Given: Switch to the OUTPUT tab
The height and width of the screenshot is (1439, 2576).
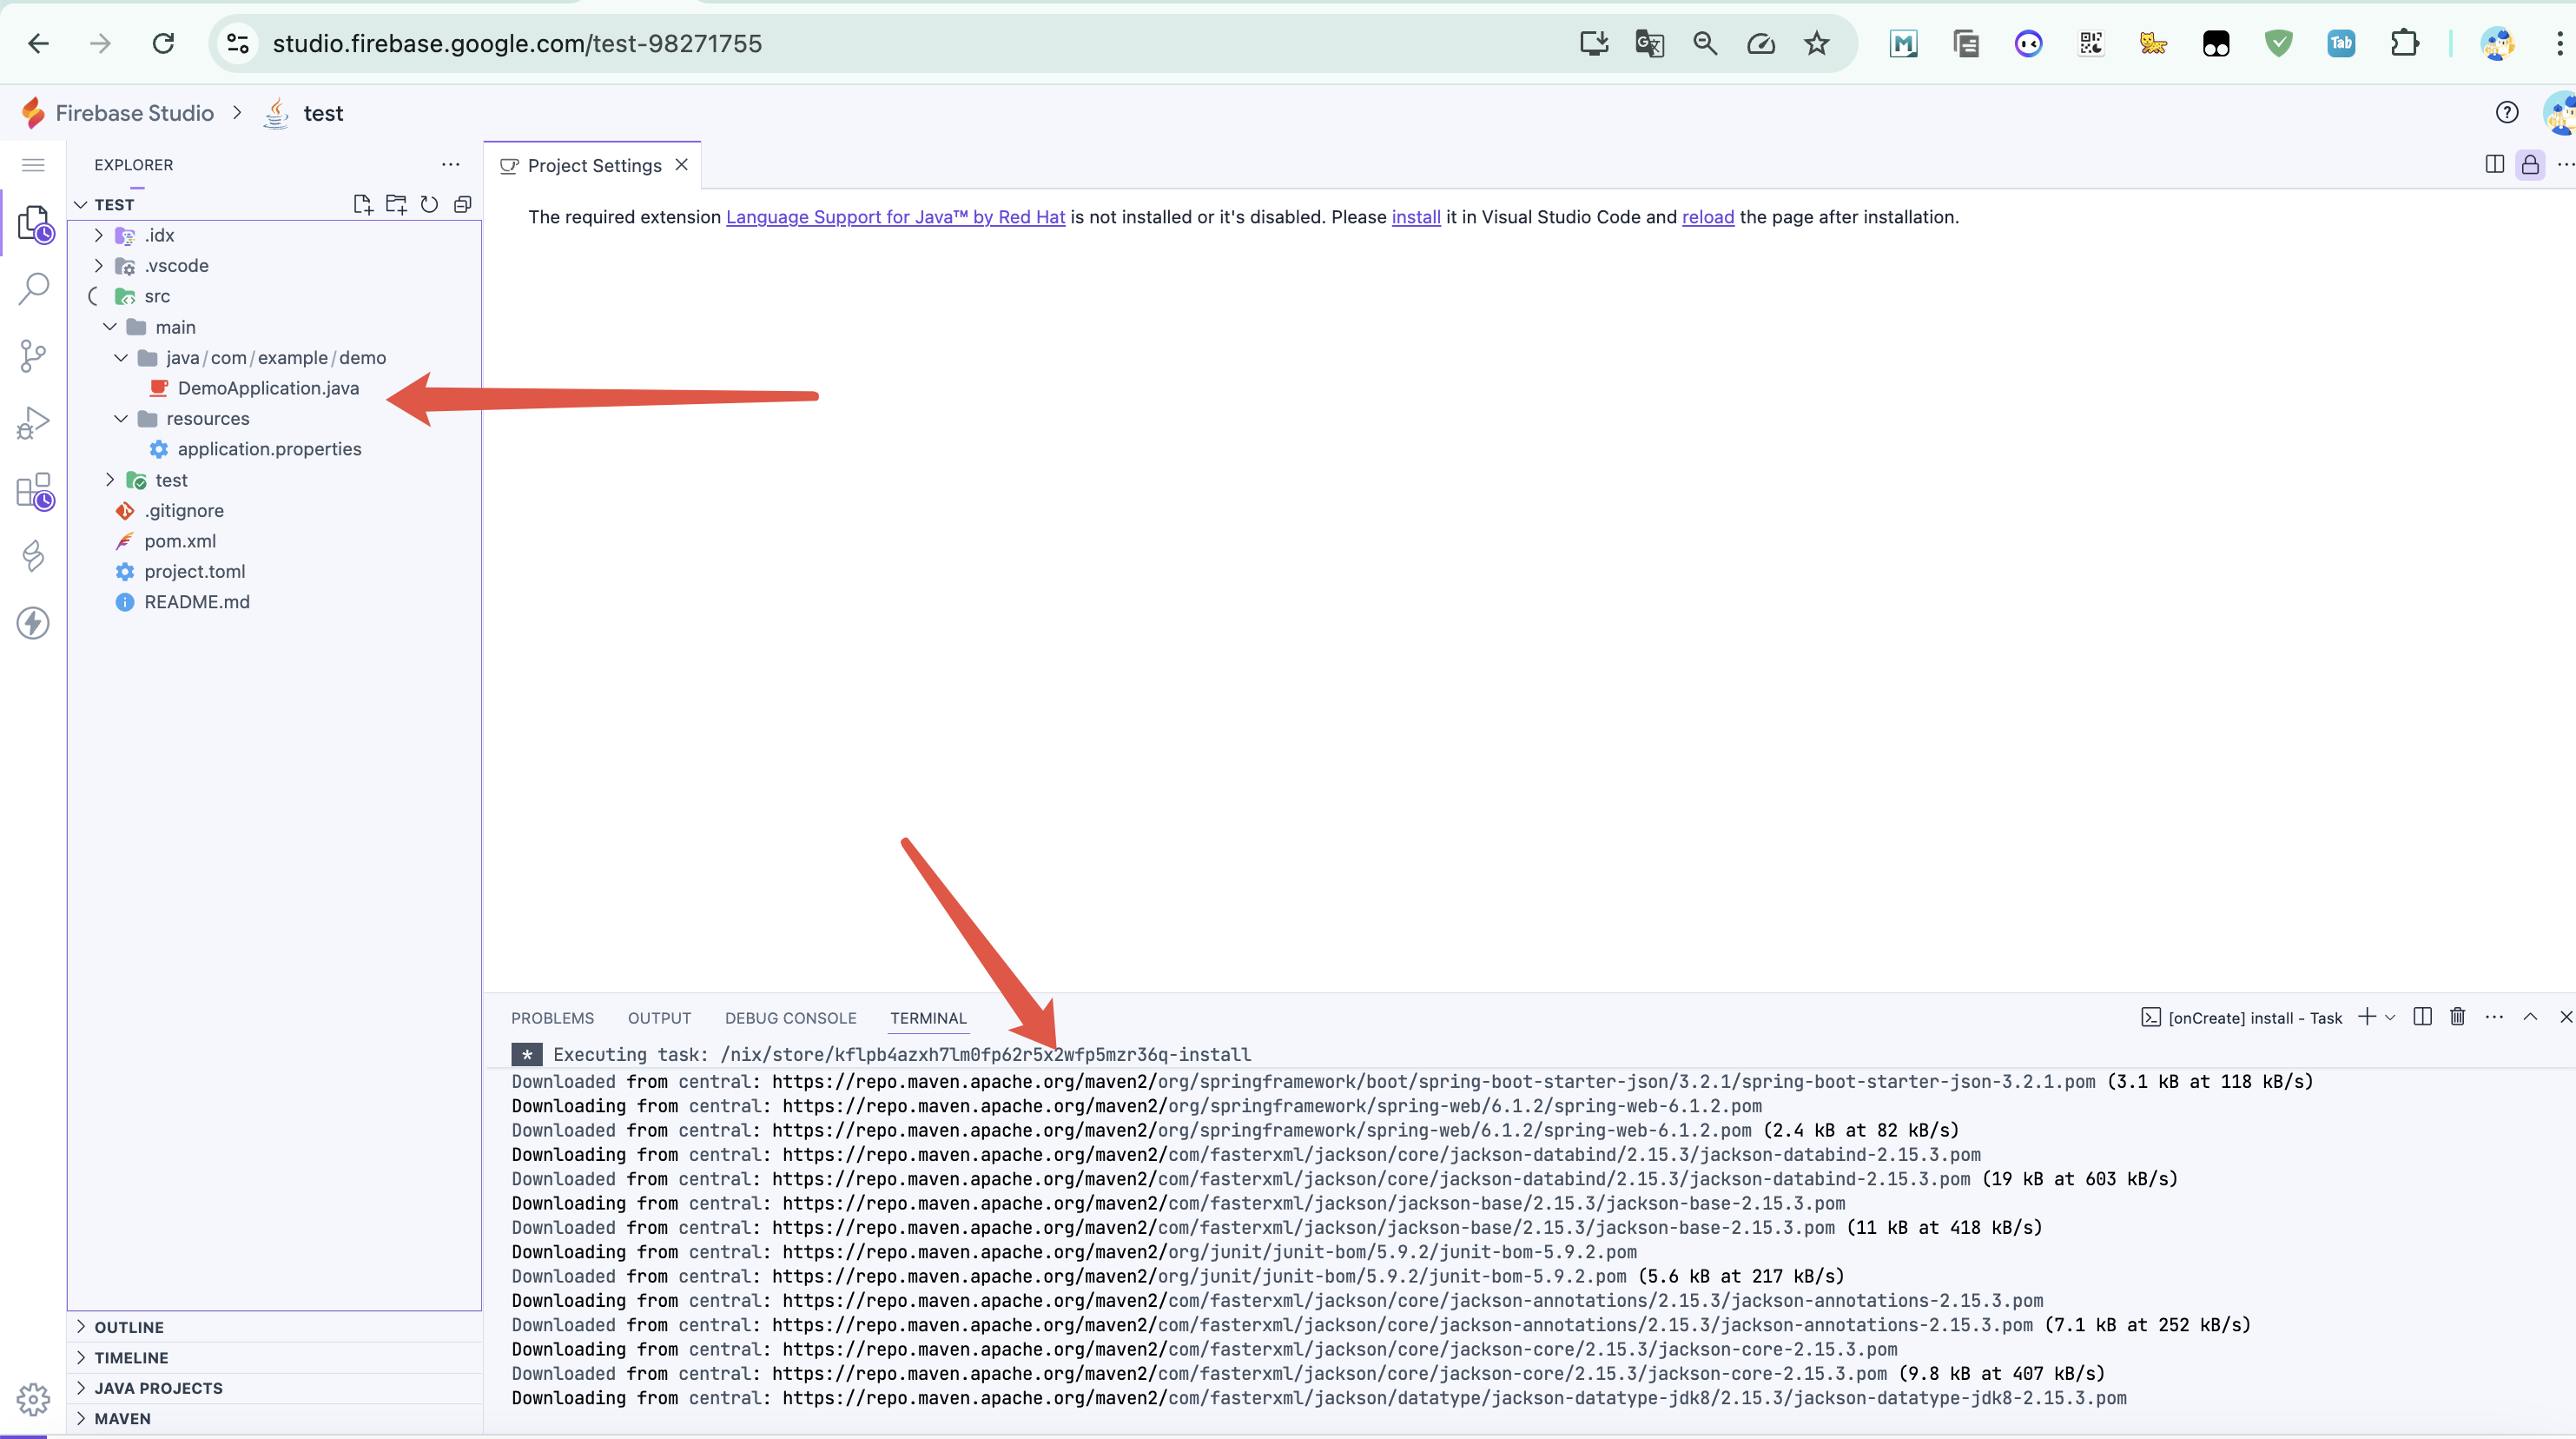Looking at the screenshot, I should tap(659, 1018).
